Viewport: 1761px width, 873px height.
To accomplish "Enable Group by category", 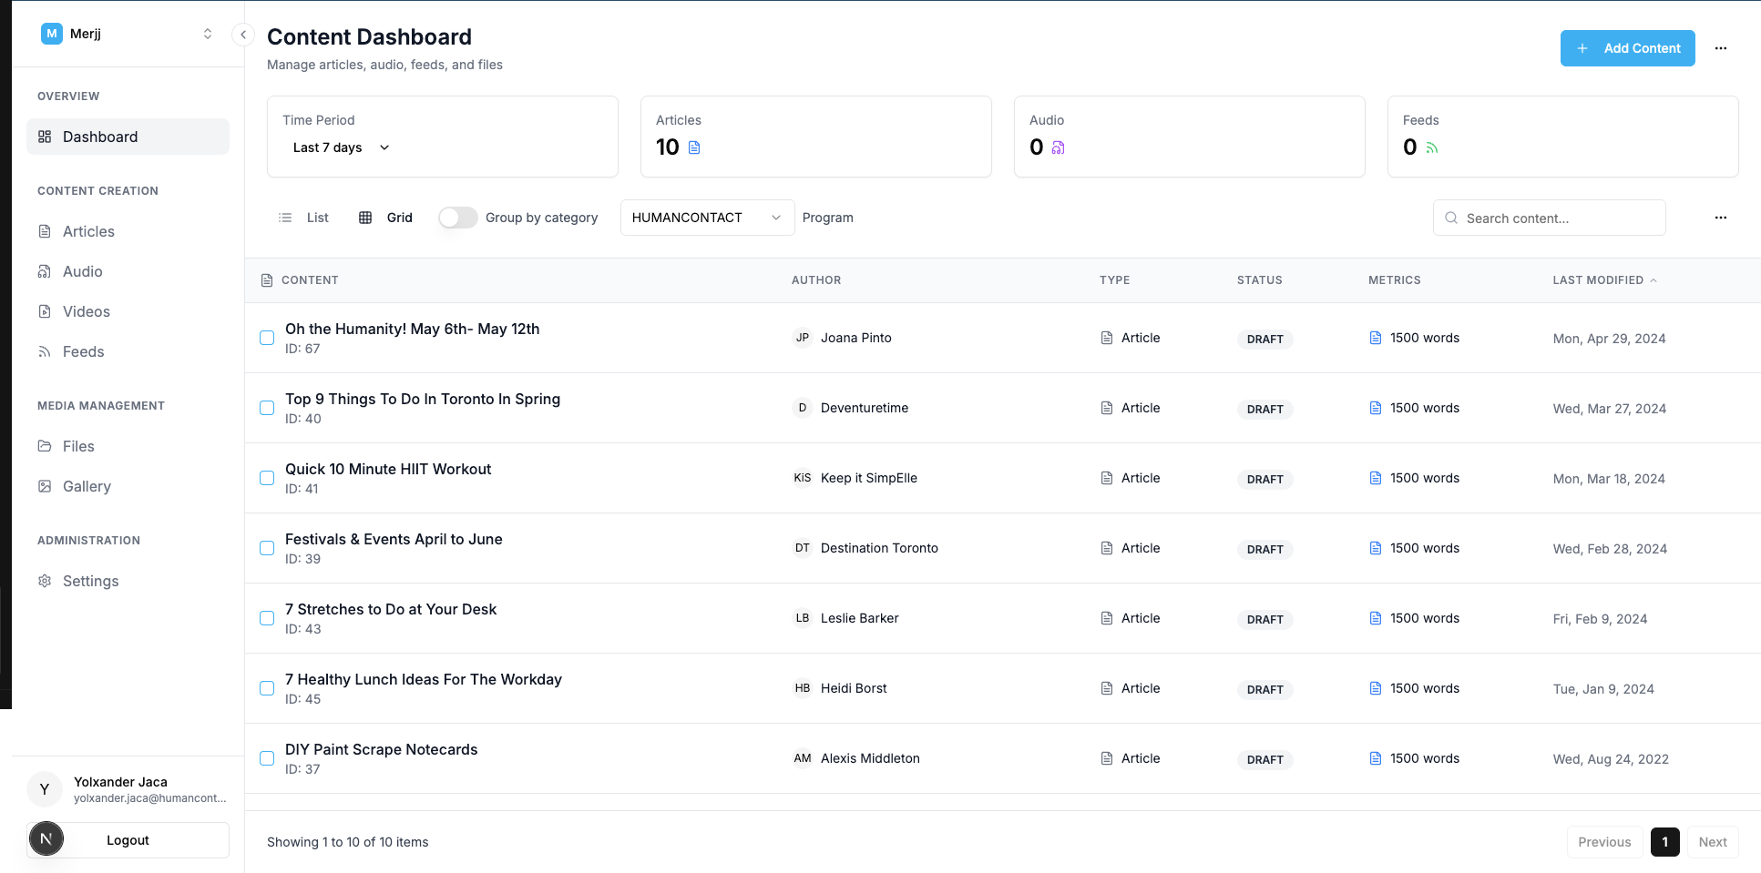I will pyautogui.click(x=457, y=218).
